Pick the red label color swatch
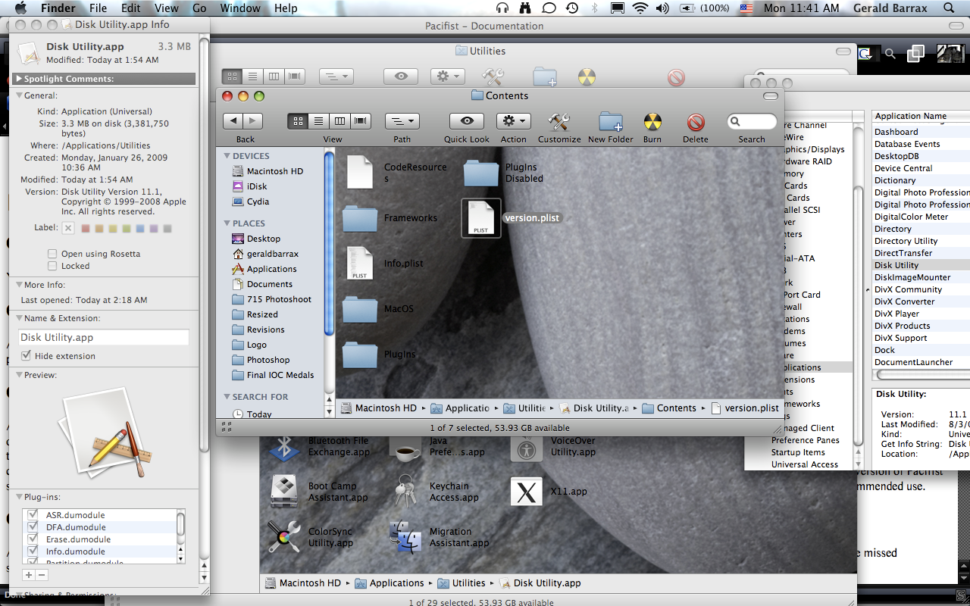Image resolution: width=970 pixels, height=606 pixels. (x=86, y=228)
